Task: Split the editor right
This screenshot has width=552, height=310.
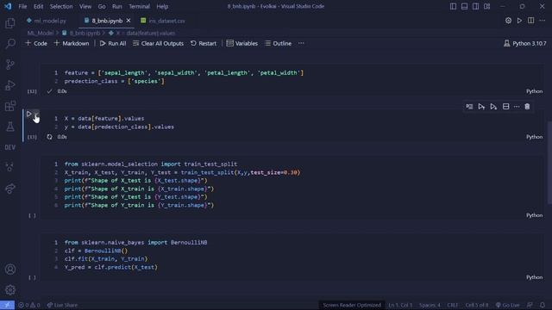Action: click(x=531, y=21)
